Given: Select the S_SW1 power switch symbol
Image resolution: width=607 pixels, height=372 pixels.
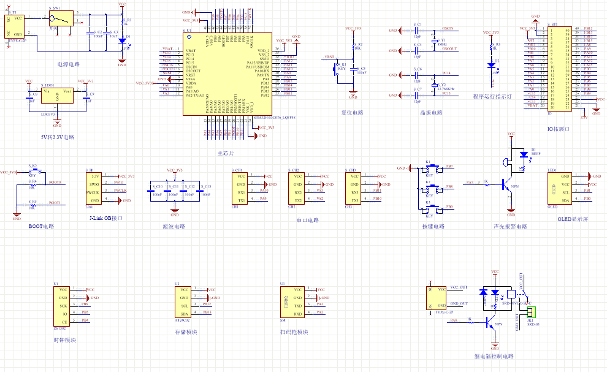Looking at the screenshot, I should (61, 18).
